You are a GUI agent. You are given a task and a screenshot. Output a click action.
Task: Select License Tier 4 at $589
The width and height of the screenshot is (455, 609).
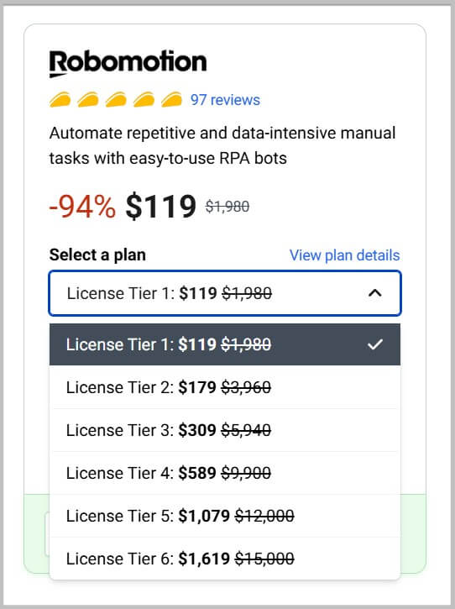tap(225, 473)
